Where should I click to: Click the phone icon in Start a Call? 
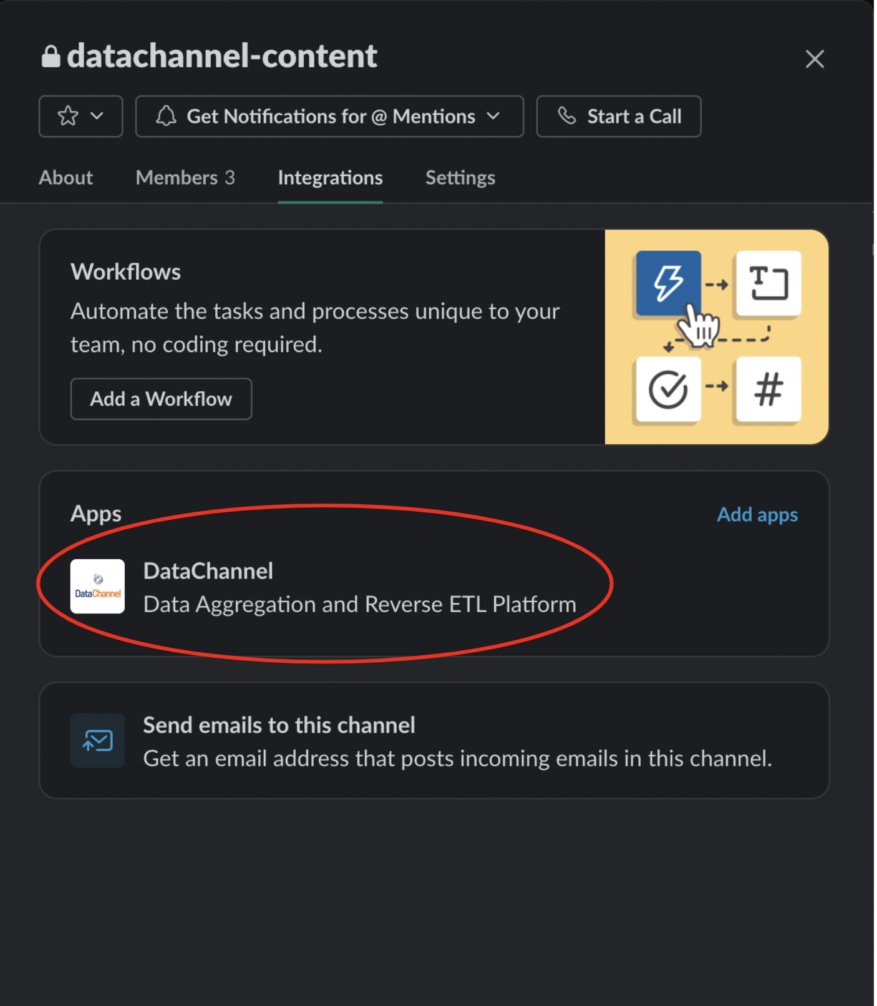566,116
